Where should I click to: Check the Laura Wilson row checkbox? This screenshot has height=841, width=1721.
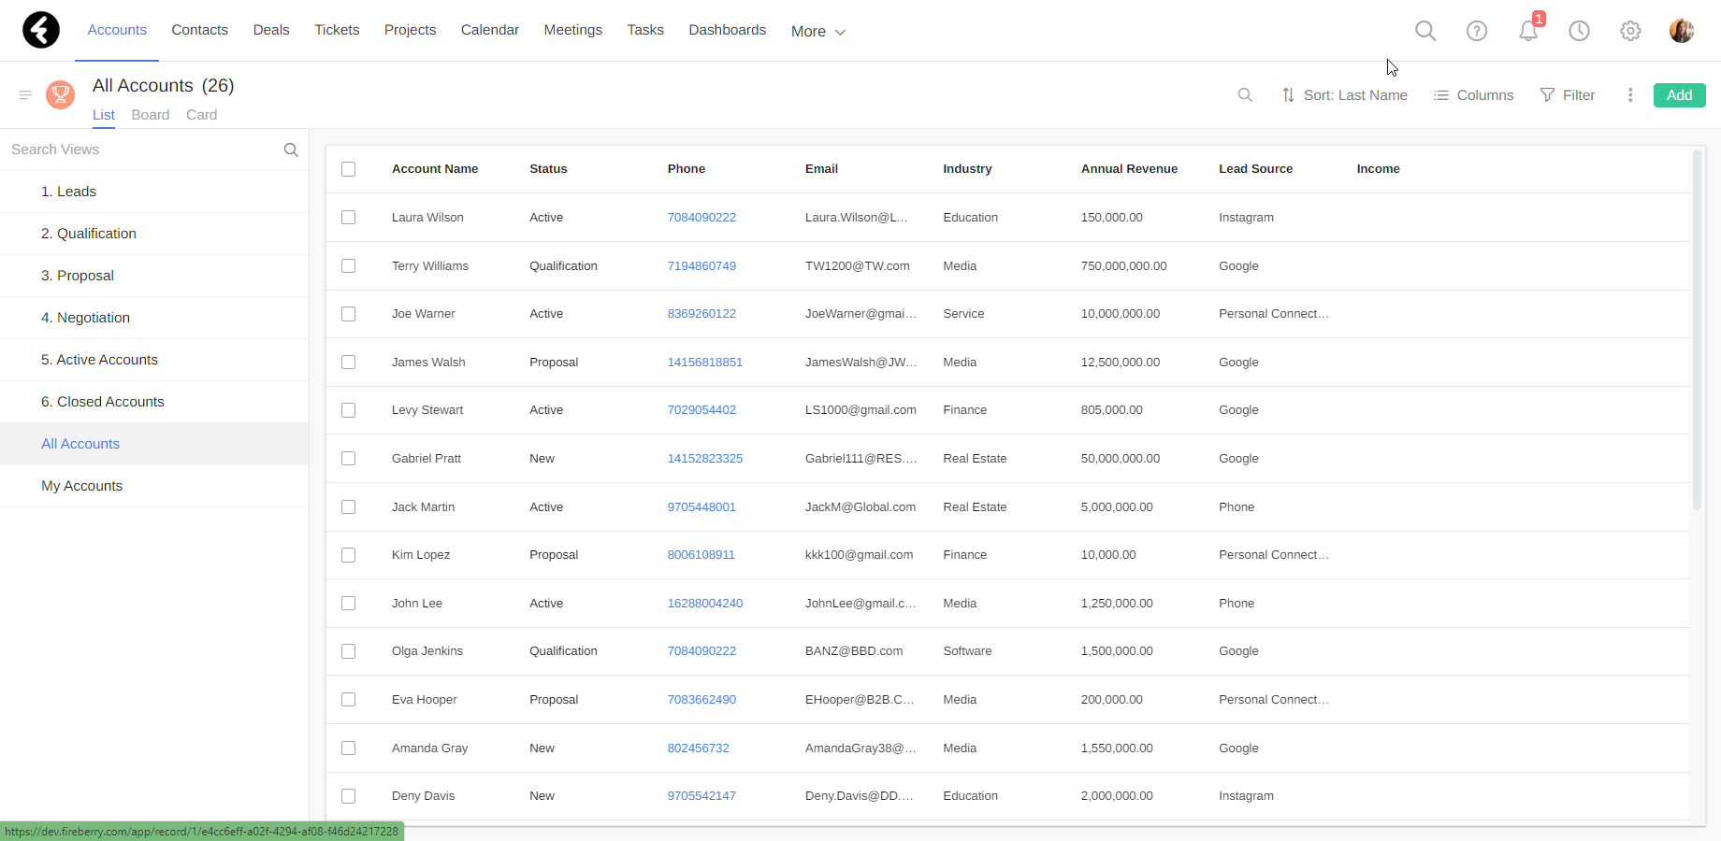349,218
